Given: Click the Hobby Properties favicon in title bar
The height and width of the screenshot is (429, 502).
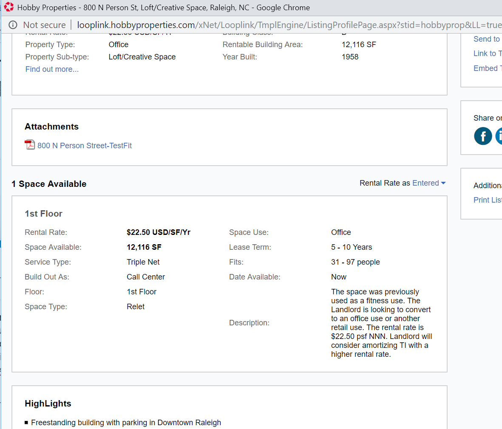Looking at the screenshot, I should (x=9, y=7).
